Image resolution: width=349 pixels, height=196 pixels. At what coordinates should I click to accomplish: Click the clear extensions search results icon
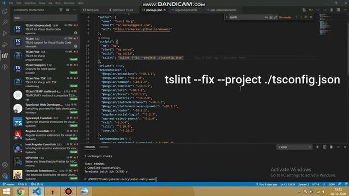(x=68, y=10)
